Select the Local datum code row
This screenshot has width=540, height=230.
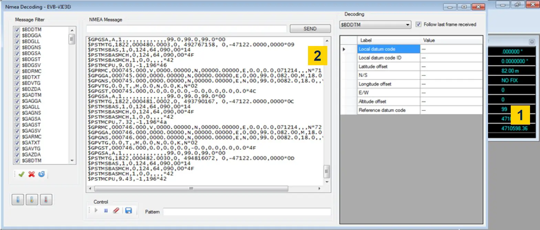pos(389,49)
